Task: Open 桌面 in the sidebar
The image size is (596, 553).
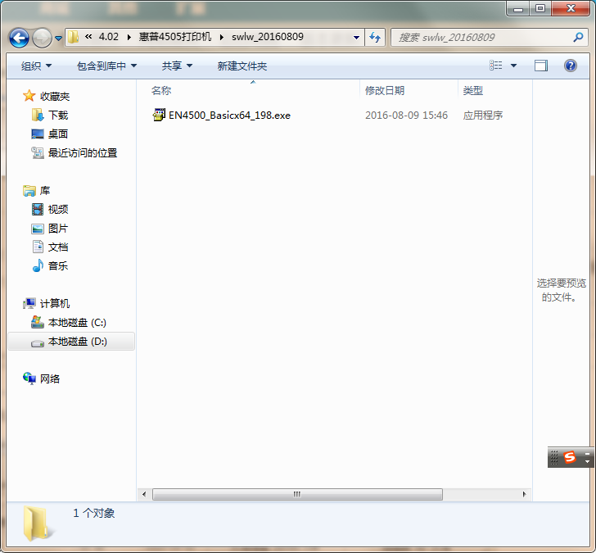Action: click(58, 134)
